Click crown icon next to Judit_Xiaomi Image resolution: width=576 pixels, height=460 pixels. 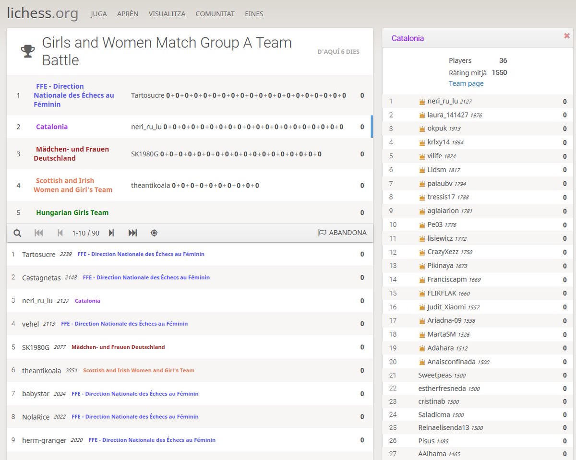pyautogui.click(x=422, y=307)
